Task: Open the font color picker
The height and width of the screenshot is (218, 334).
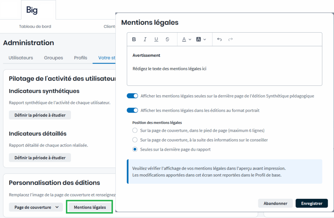Action: click(186, 39)
